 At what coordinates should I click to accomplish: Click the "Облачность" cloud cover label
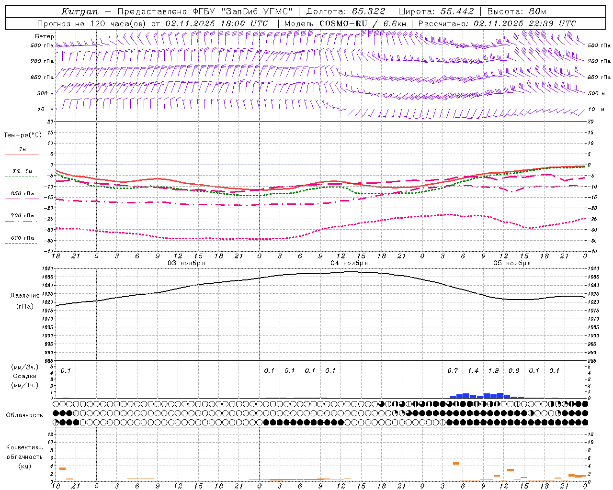(24, 415)
